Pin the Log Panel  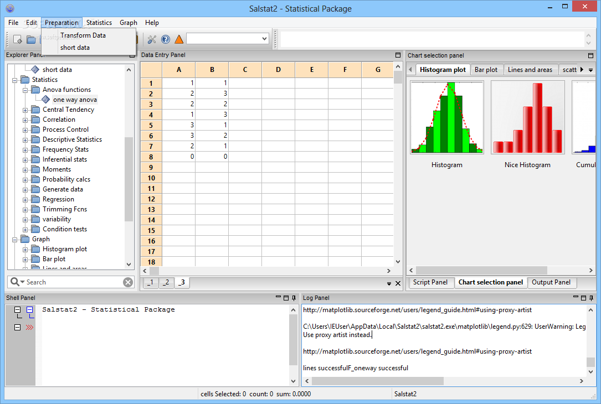point(592,298)
